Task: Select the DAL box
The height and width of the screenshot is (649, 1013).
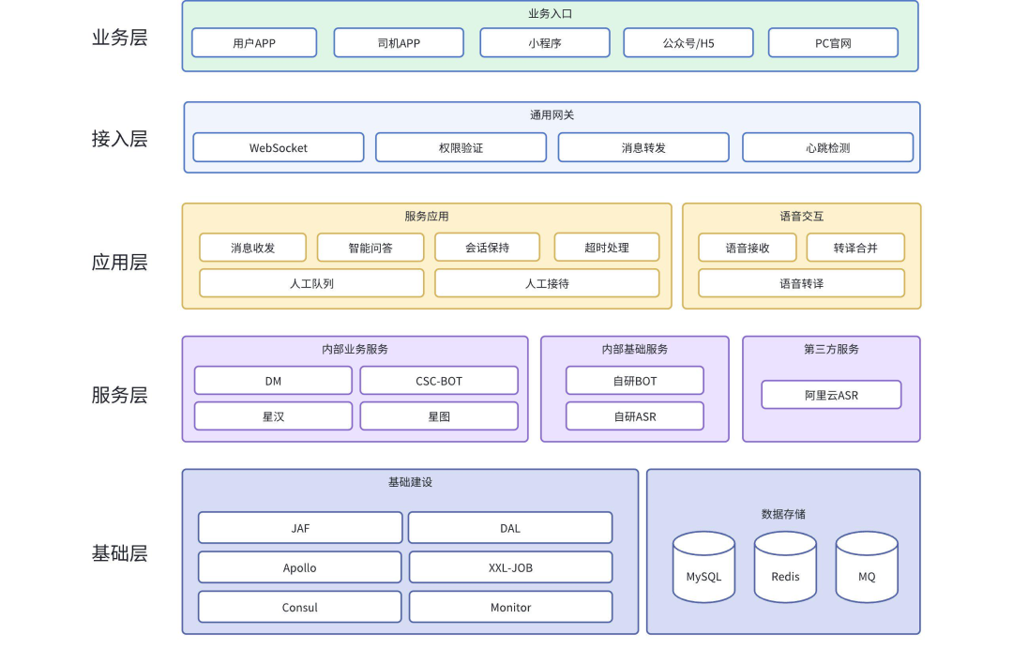Action: (510, 528)
